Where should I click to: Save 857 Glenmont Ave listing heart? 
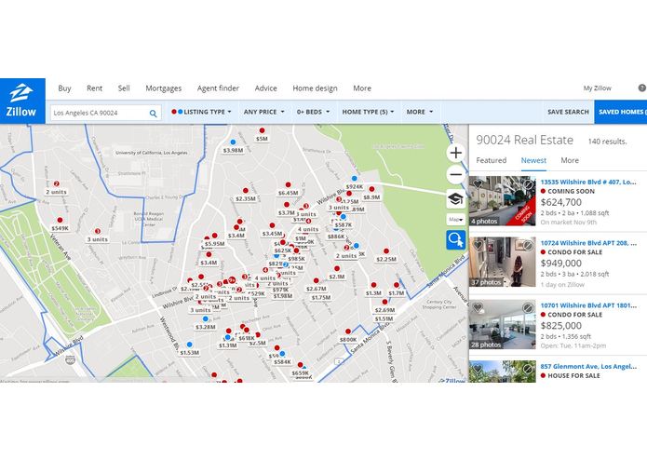[x=478, y=369]
